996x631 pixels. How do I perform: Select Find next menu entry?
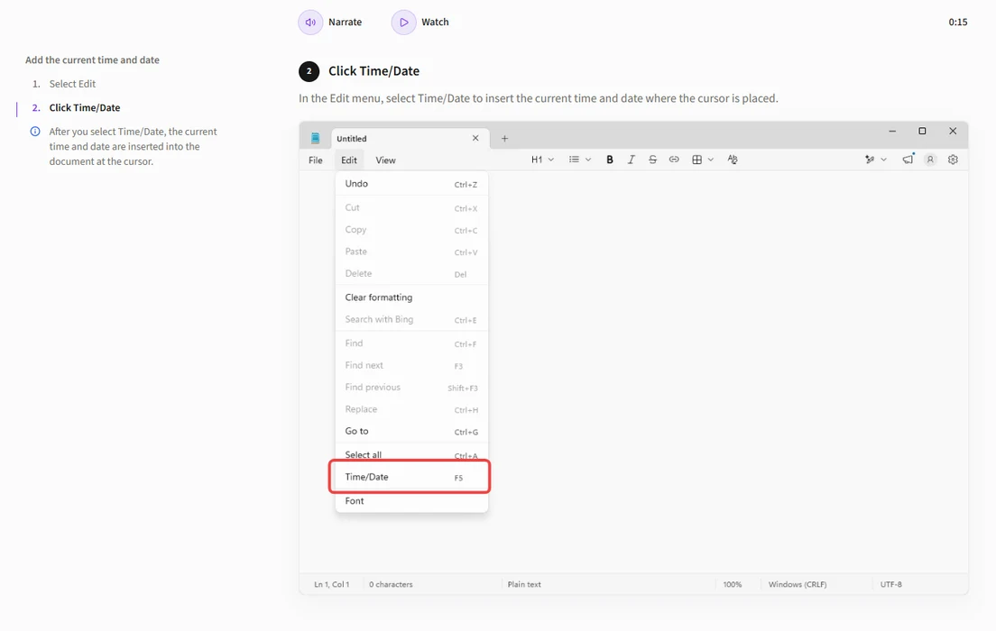(x=411, y=366)
